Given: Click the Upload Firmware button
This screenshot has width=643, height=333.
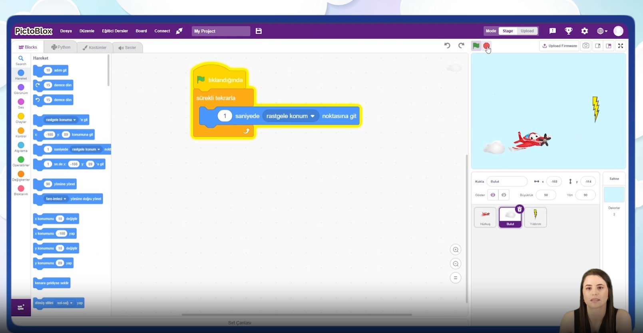Looking at the screenshot, I should pyautogui.click(x=559, y=46).
